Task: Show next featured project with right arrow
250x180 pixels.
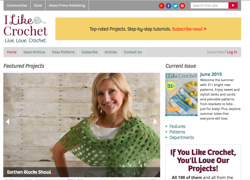Action: pos(155,122)
